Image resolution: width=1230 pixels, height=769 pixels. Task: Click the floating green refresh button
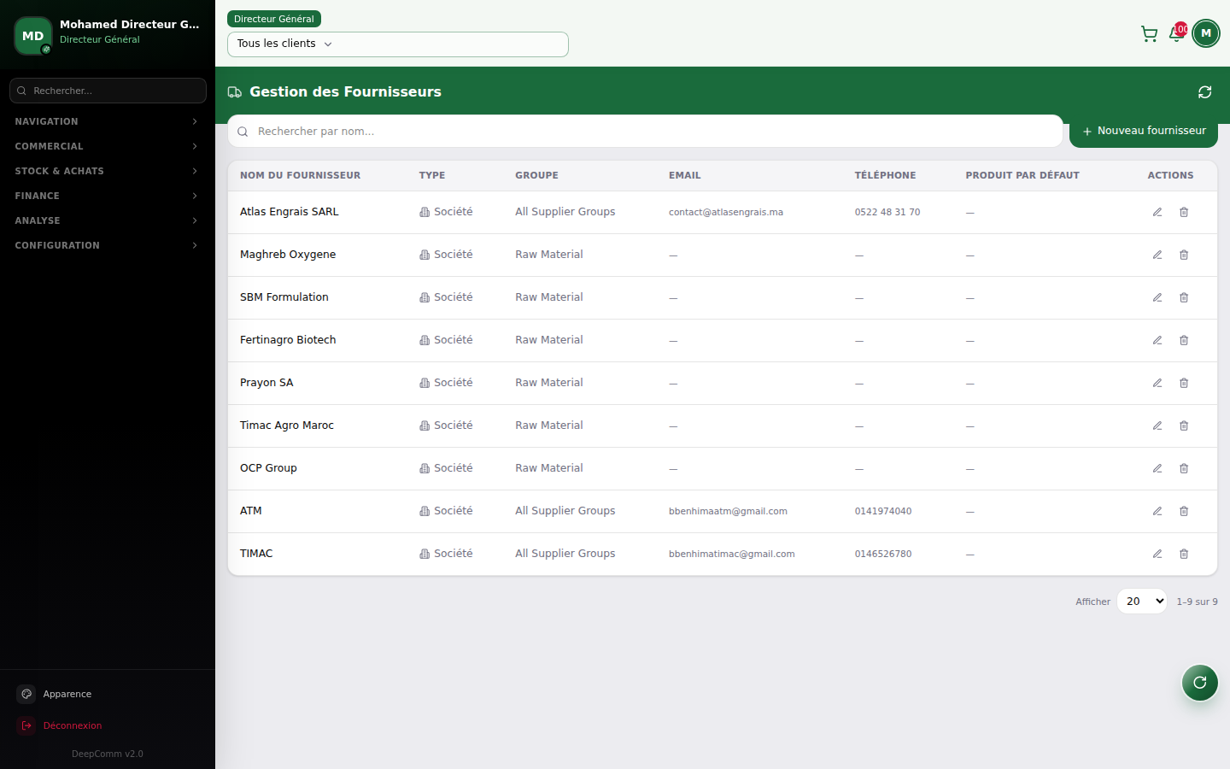[x=1199, y=682]
